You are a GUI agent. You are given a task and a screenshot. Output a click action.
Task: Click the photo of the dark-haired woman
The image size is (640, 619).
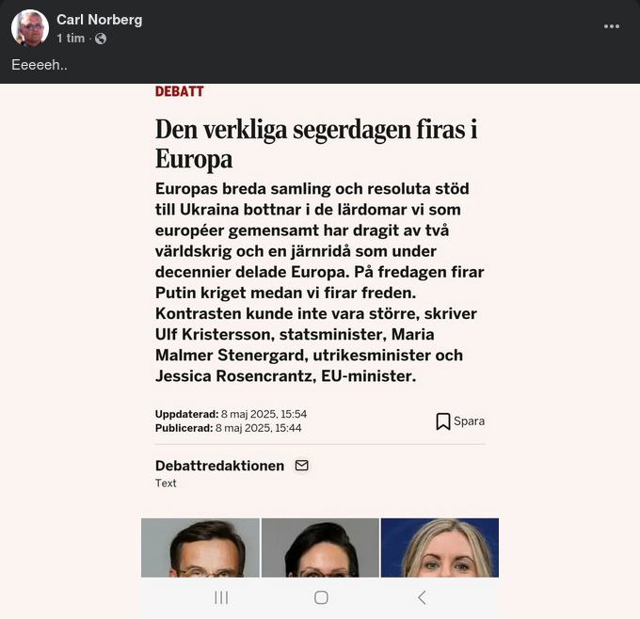[320, 548]
